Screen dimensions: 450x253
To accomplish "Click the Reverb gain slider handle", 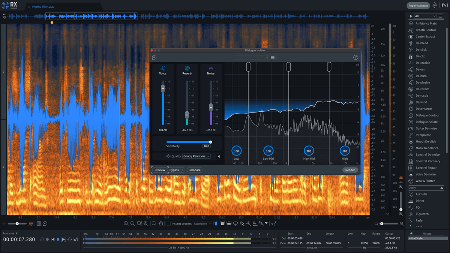I will point(187,114).
